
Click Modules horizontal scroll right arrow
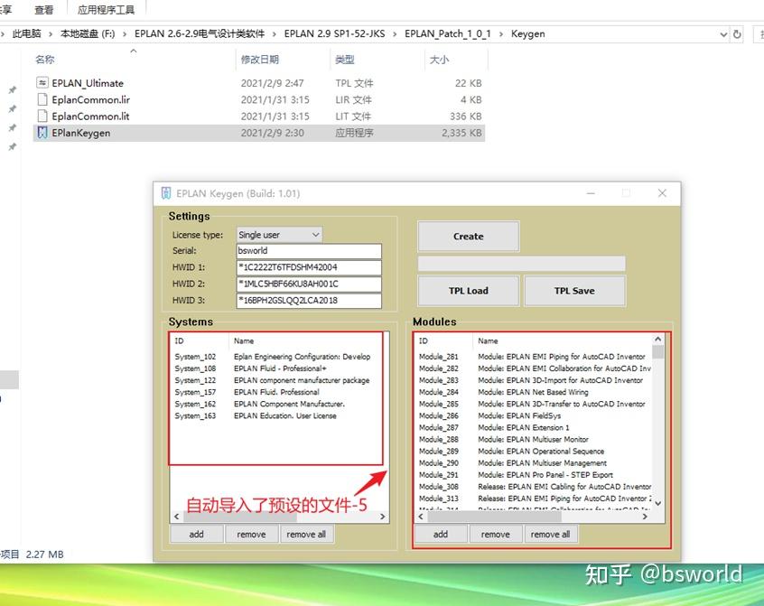(645, 517)
